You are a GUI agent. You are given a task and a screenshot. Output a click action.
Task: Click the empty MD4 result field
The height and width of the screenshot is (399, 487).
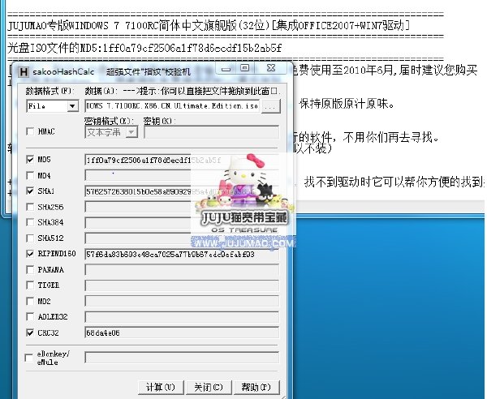pos(182,175)
